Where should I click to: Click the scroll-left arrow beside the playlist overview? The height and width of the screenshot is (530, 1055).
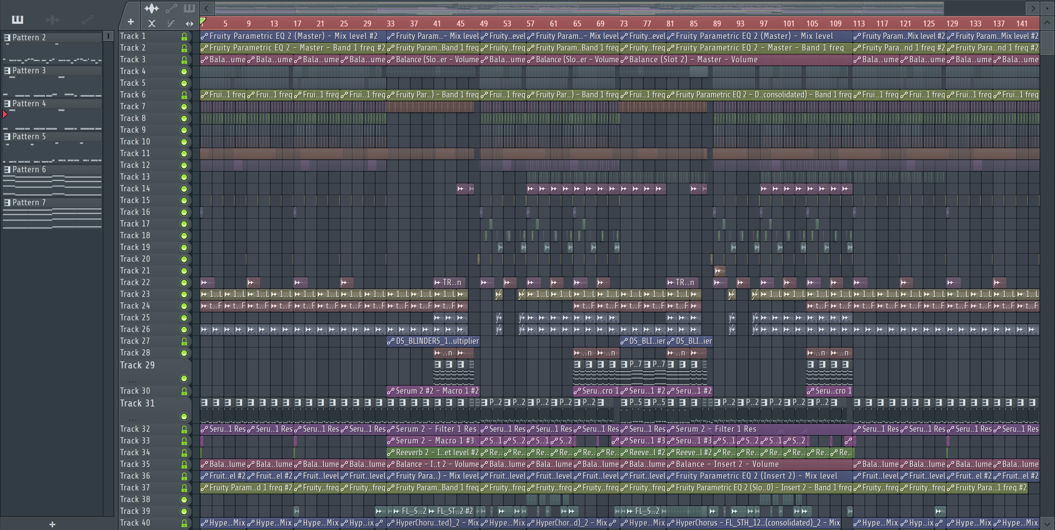click(x=207, y=8)
